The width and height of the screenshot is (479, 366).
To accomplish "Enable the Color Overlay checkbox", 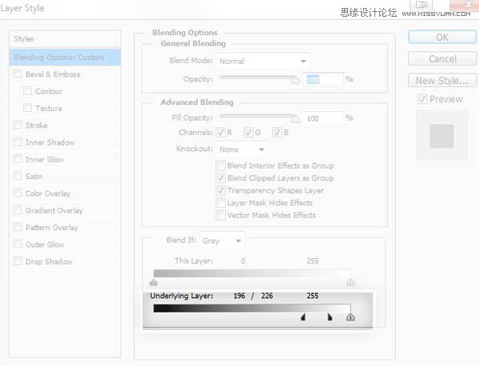I will coord(18,193).
